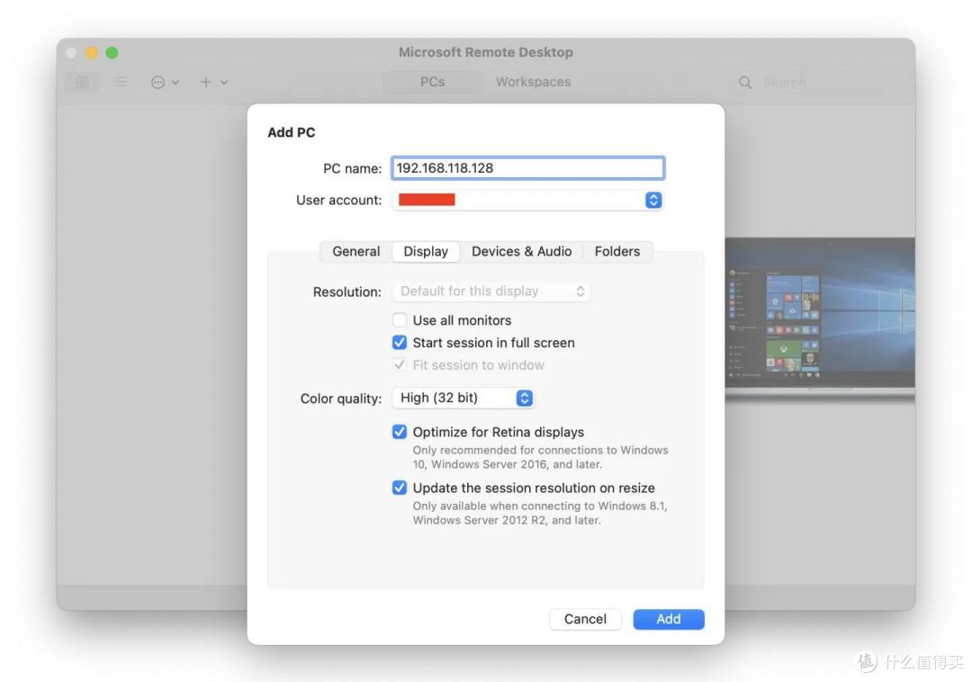Select the PCs tab in main window

coord(432,82)
